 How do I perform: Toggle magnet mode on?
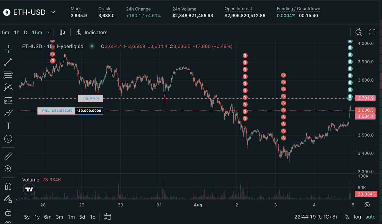pyautogui.click(x=8, y=186)
